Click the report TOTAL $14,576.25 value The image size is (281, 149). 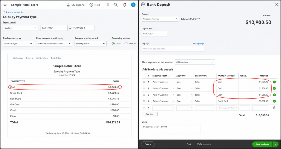click(113, 123)
